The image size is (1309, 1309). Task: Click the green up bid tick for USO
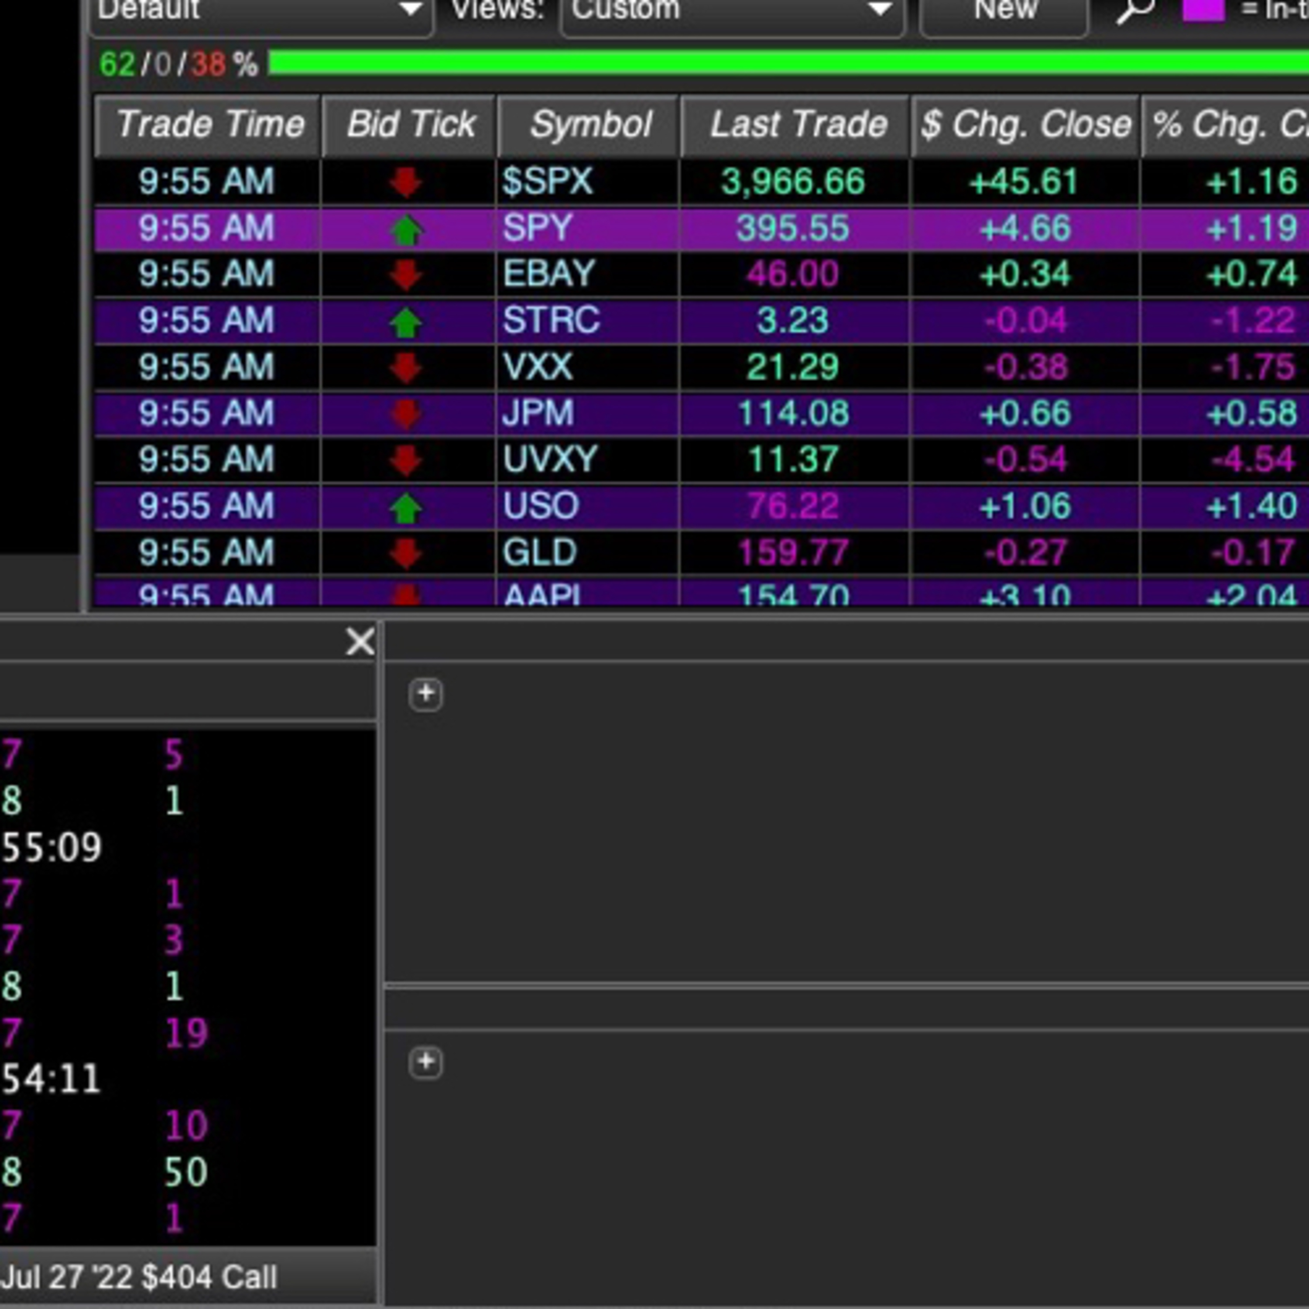(406, 507)
